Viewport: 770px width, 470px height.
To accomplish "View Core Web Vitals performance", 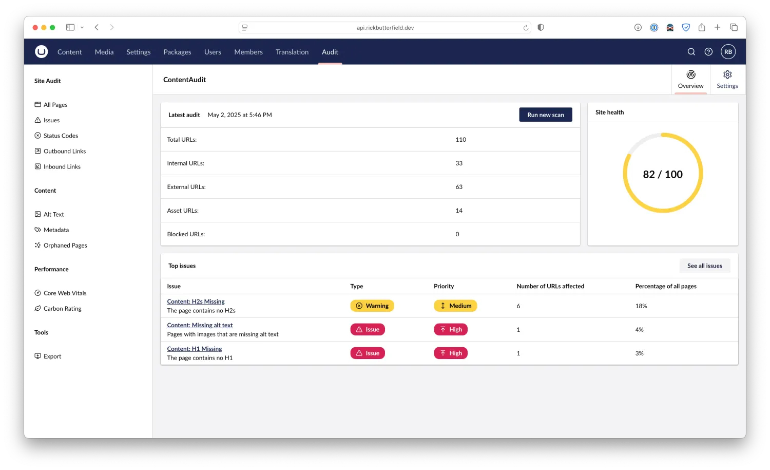I will pos(65,293).
